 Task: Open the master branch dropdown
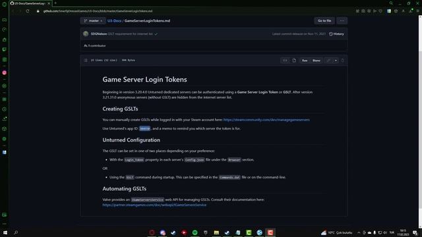(93, 20)
